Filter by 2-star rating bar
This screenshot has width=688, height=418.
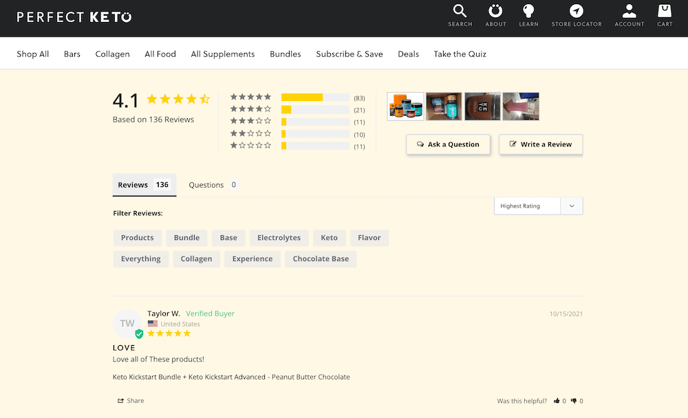pos(315,134)
